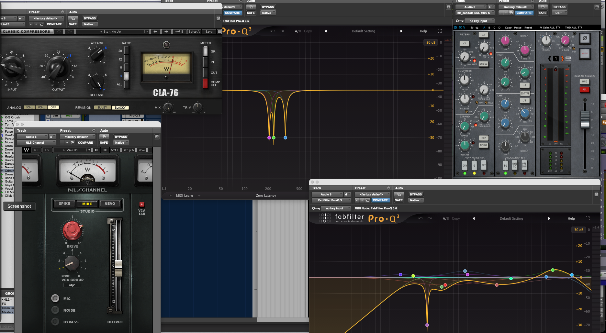Click the red VCA TAB arrow button
This screenshot has height=333, width=606.
tap(142, 204)
